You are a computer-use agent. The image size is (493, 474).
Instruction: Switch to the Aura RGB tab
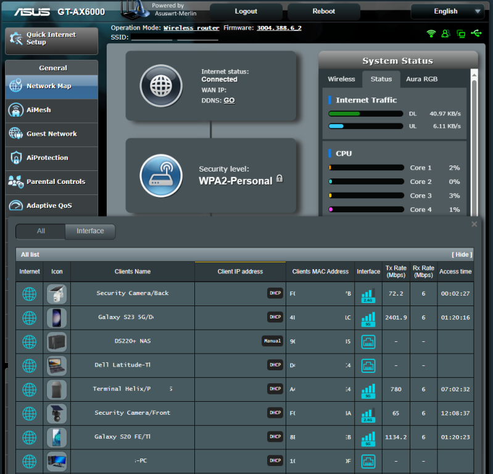coord(421,79)
